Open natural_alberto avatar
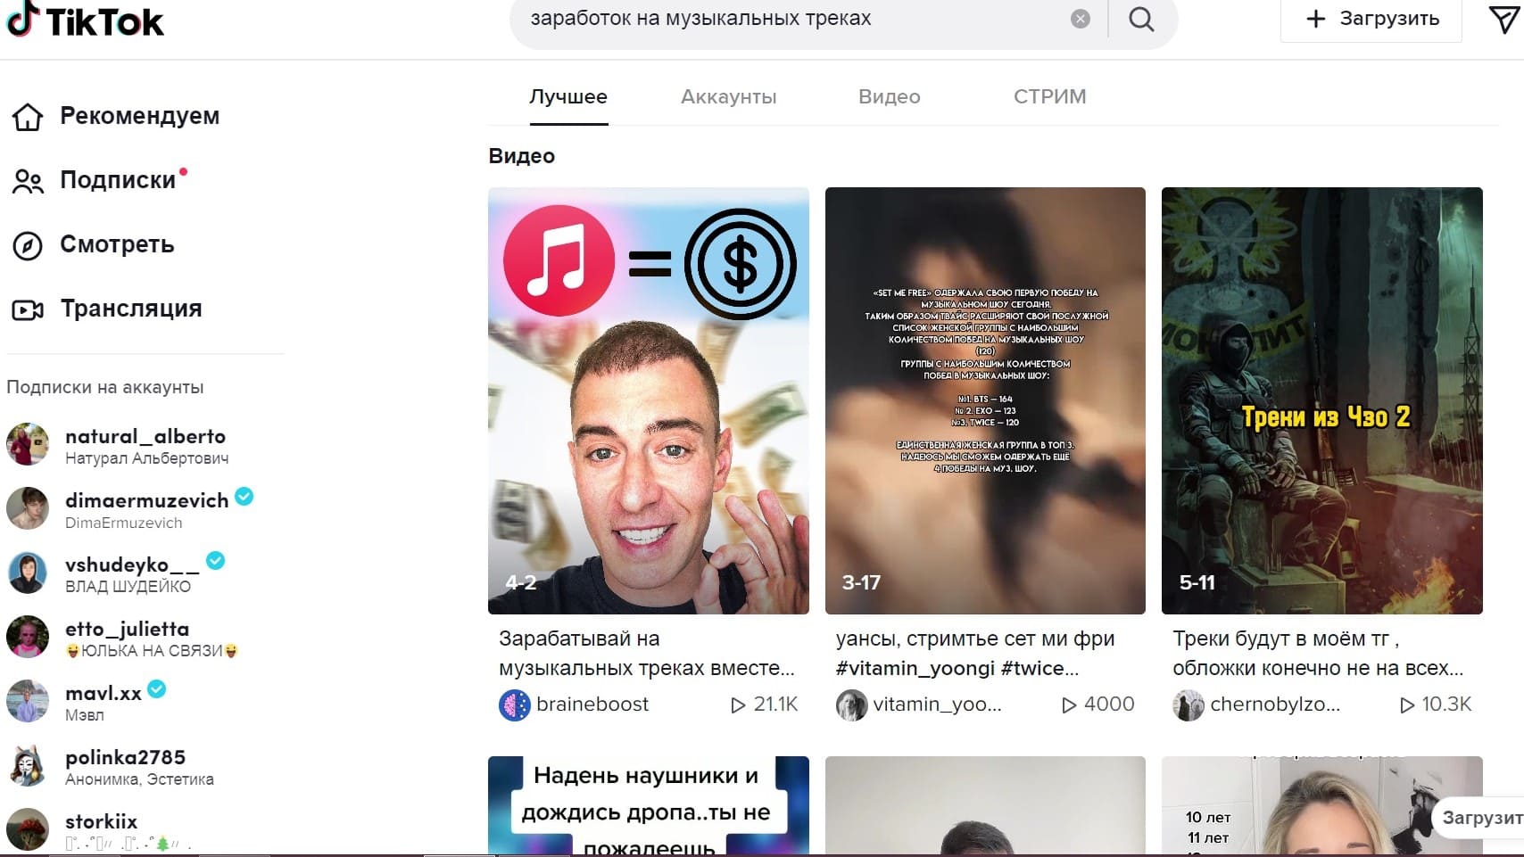This screenshot has width=1524, height=857. [28, 444]
